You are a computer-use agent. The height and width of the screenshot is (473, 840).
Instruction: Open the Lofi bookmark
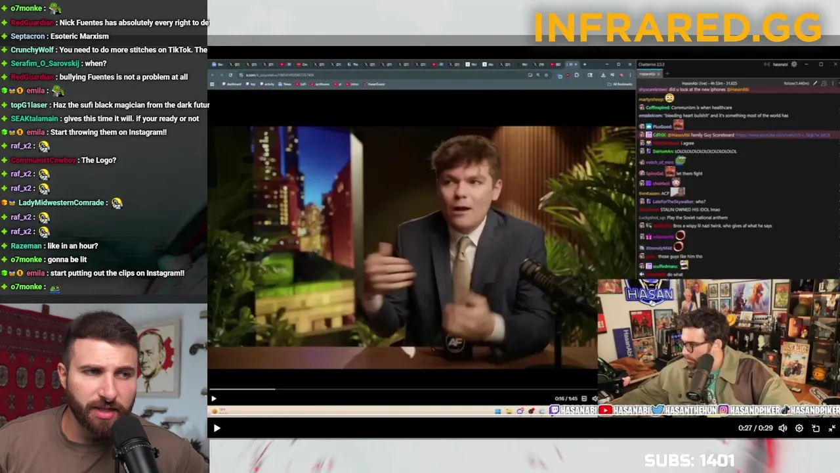(x=302, y=84)
